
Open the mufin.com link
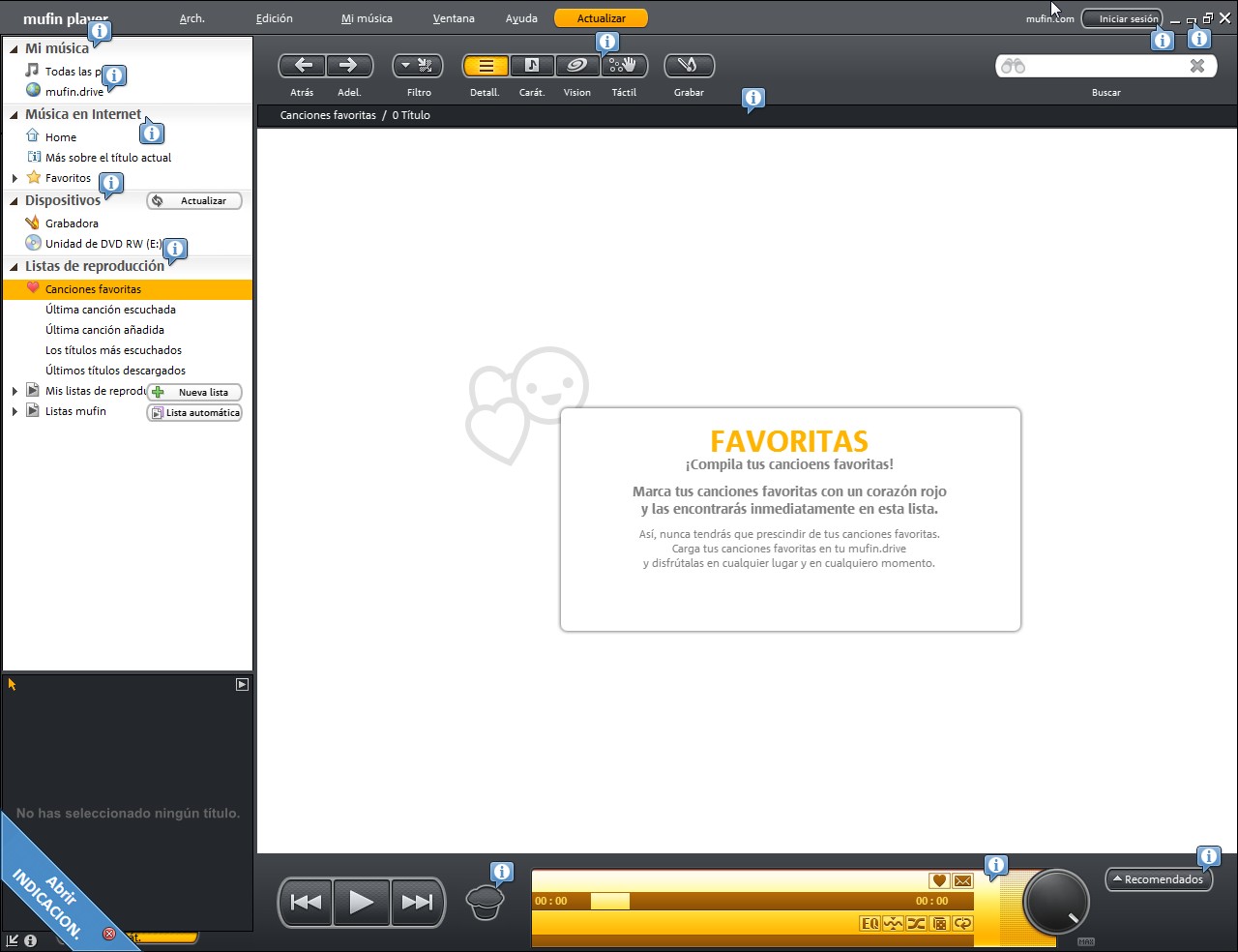pos(1049,18)
